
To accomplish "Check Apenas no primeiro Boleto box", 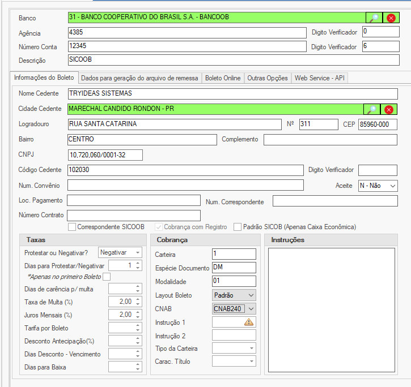I will (107, 277).
